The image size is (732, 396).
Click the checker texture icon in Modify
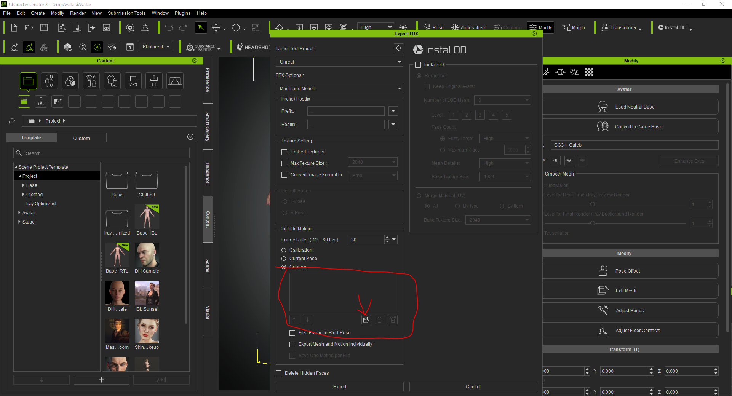pos(589,72)
